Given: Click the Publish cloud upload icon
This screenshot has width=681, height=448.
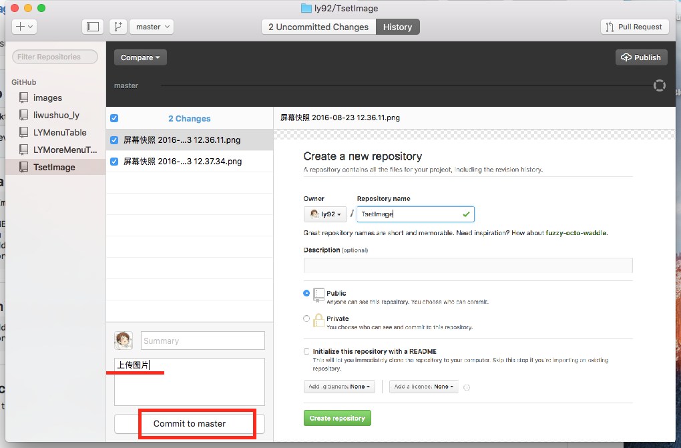Looking at the screenshot, I should (x=626, y=57).
